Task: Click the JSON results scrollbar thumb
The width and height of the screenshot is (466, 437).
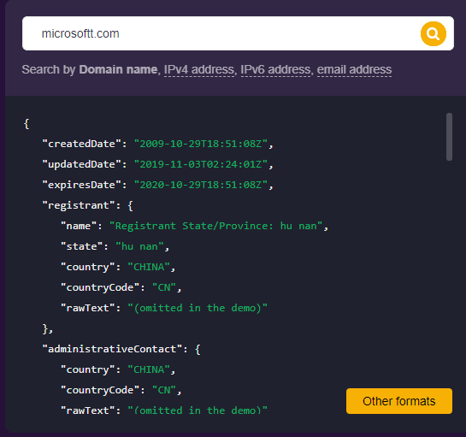Action: pyautogui.click(x=449, y=137)
